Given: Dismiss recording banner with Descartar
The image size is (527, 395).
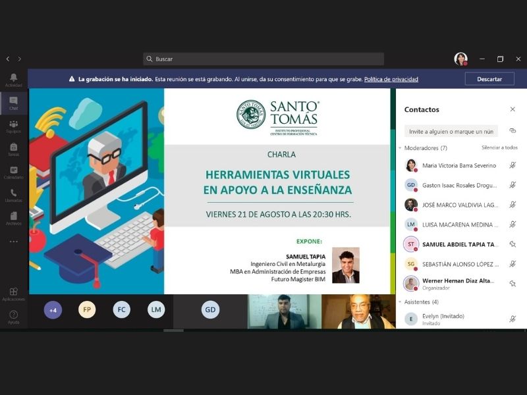Looking at the screenshot, I should (x=489, y=79).
